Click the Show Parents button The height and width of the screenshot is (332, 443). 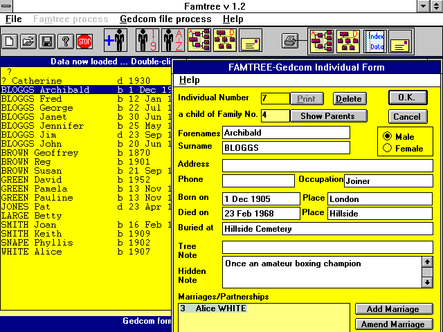coord(328,116)
